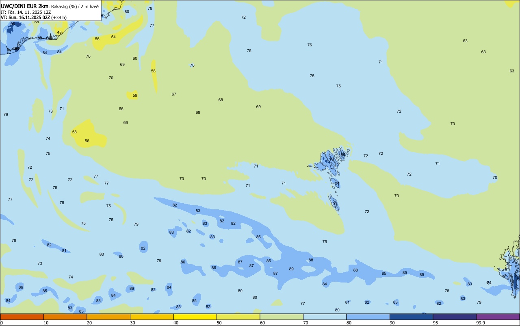Click the legend tick label "30"
Viewport: 520px width, 326px height.
pyautogui.click(x=133, y=323)
